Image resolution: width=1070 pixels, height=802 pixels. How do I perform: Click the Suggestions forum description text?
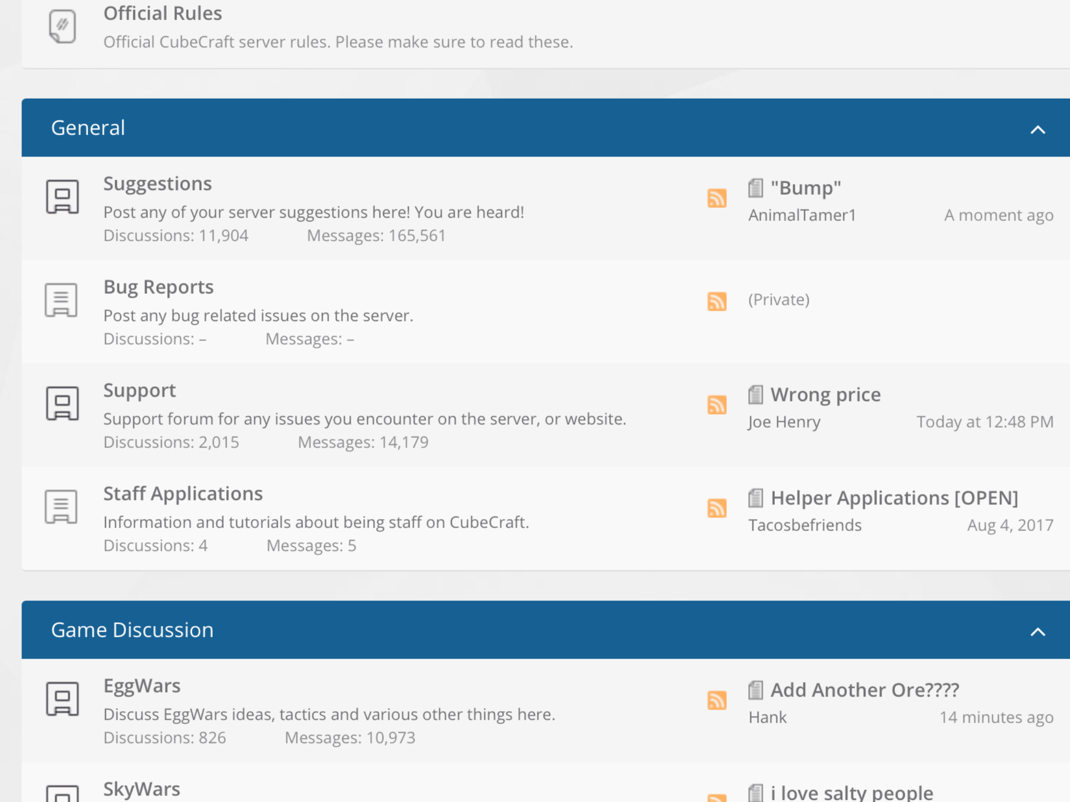click(x=313, y=213)
